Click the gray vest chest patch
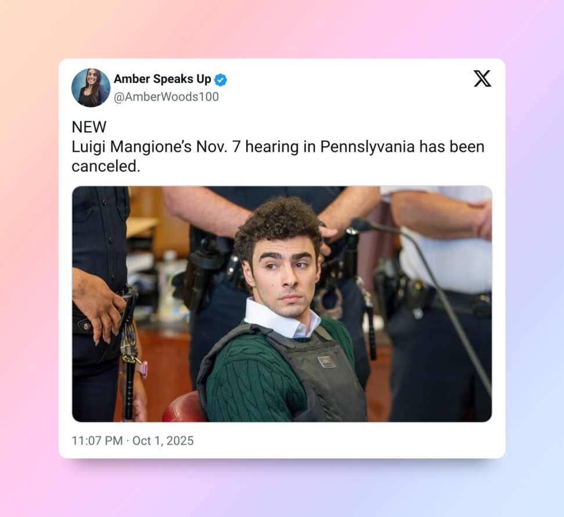 (326, 362)
